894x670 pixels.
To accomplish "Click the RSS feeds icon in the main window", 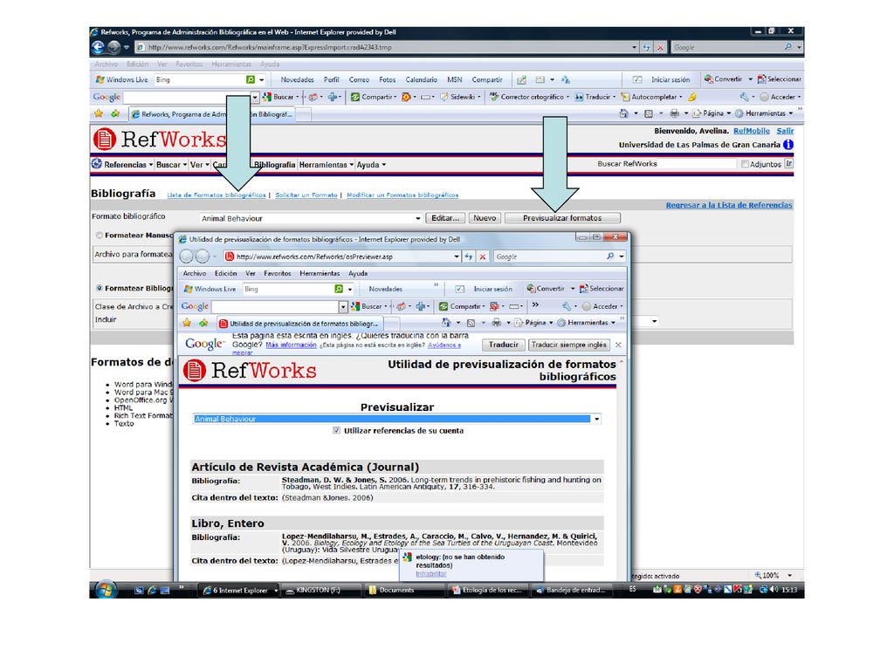I will tap(649, 113).
